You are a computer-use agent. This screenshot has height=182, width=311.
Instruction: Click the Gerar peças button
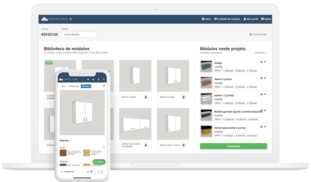click(x=233, y=146)
